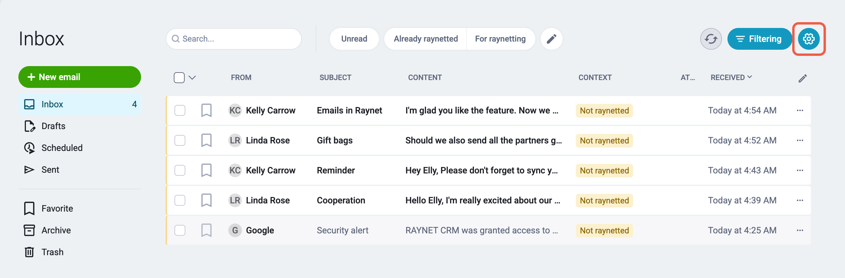Screen dimensions: 845x278
Task: Click Not raynetted tag on Security alert row
Action: point(604,230)
